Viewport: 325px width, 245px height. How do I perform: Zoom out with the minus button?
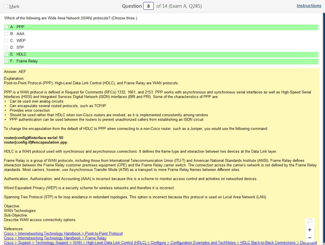(x=309, y=238)
